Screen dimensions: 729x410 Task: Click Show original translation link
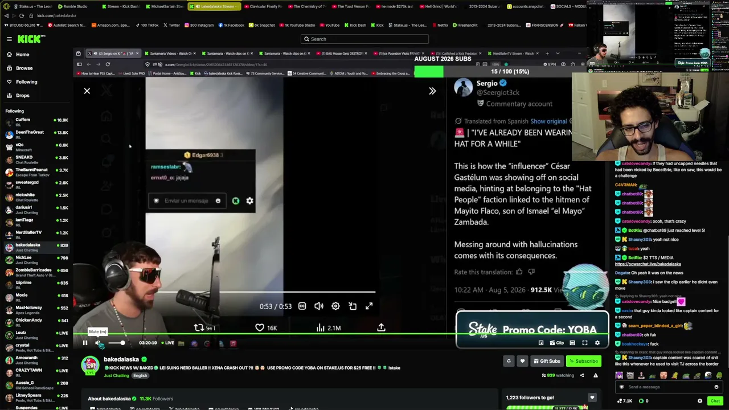point(548,121)
